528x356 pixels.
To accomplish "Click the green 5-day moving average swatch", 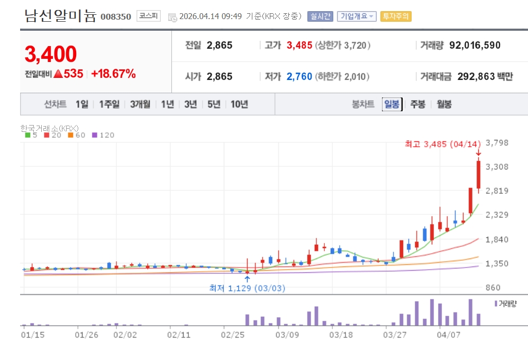I will pyautogui.click(x=28, y=135).
